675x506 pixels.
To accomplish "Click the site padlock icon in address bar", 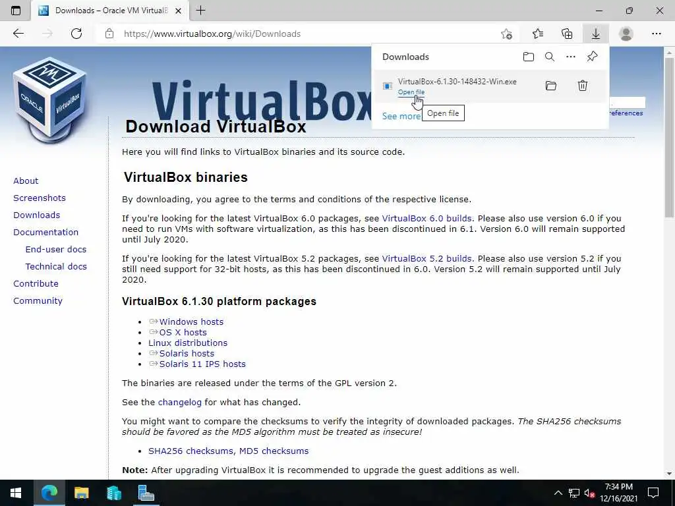I will click(x=109, y=34).
